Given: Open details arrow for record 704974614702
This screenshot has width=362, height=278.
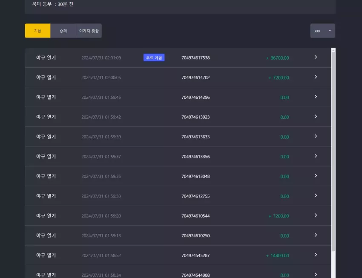Looking at the screenshot, I should (316, 77).
